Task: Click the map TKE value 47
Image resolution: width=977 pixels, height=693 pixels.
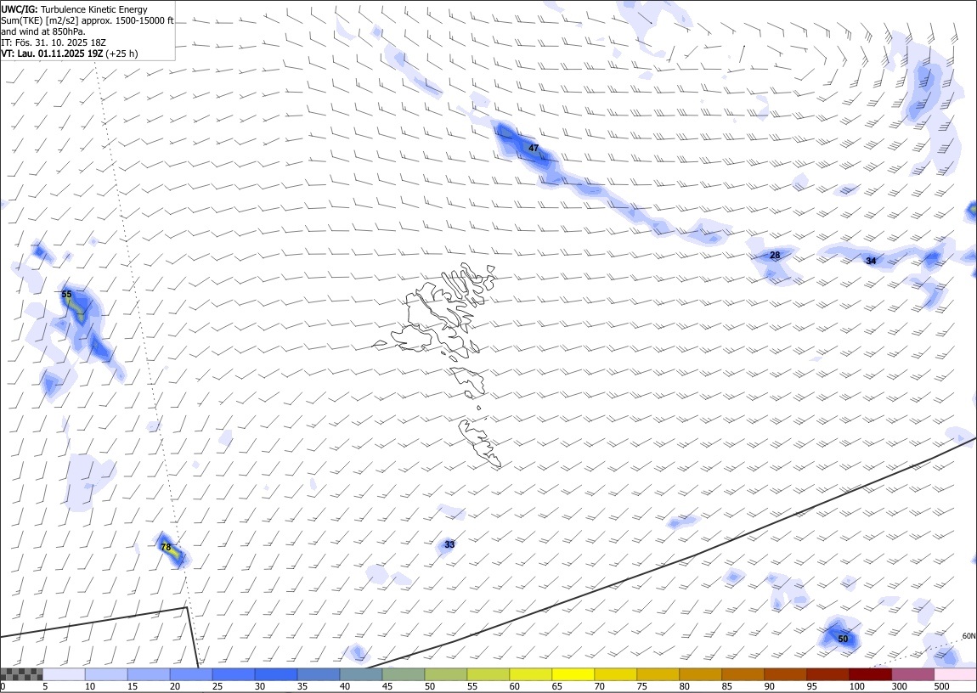Action: [x=534, y=148]
